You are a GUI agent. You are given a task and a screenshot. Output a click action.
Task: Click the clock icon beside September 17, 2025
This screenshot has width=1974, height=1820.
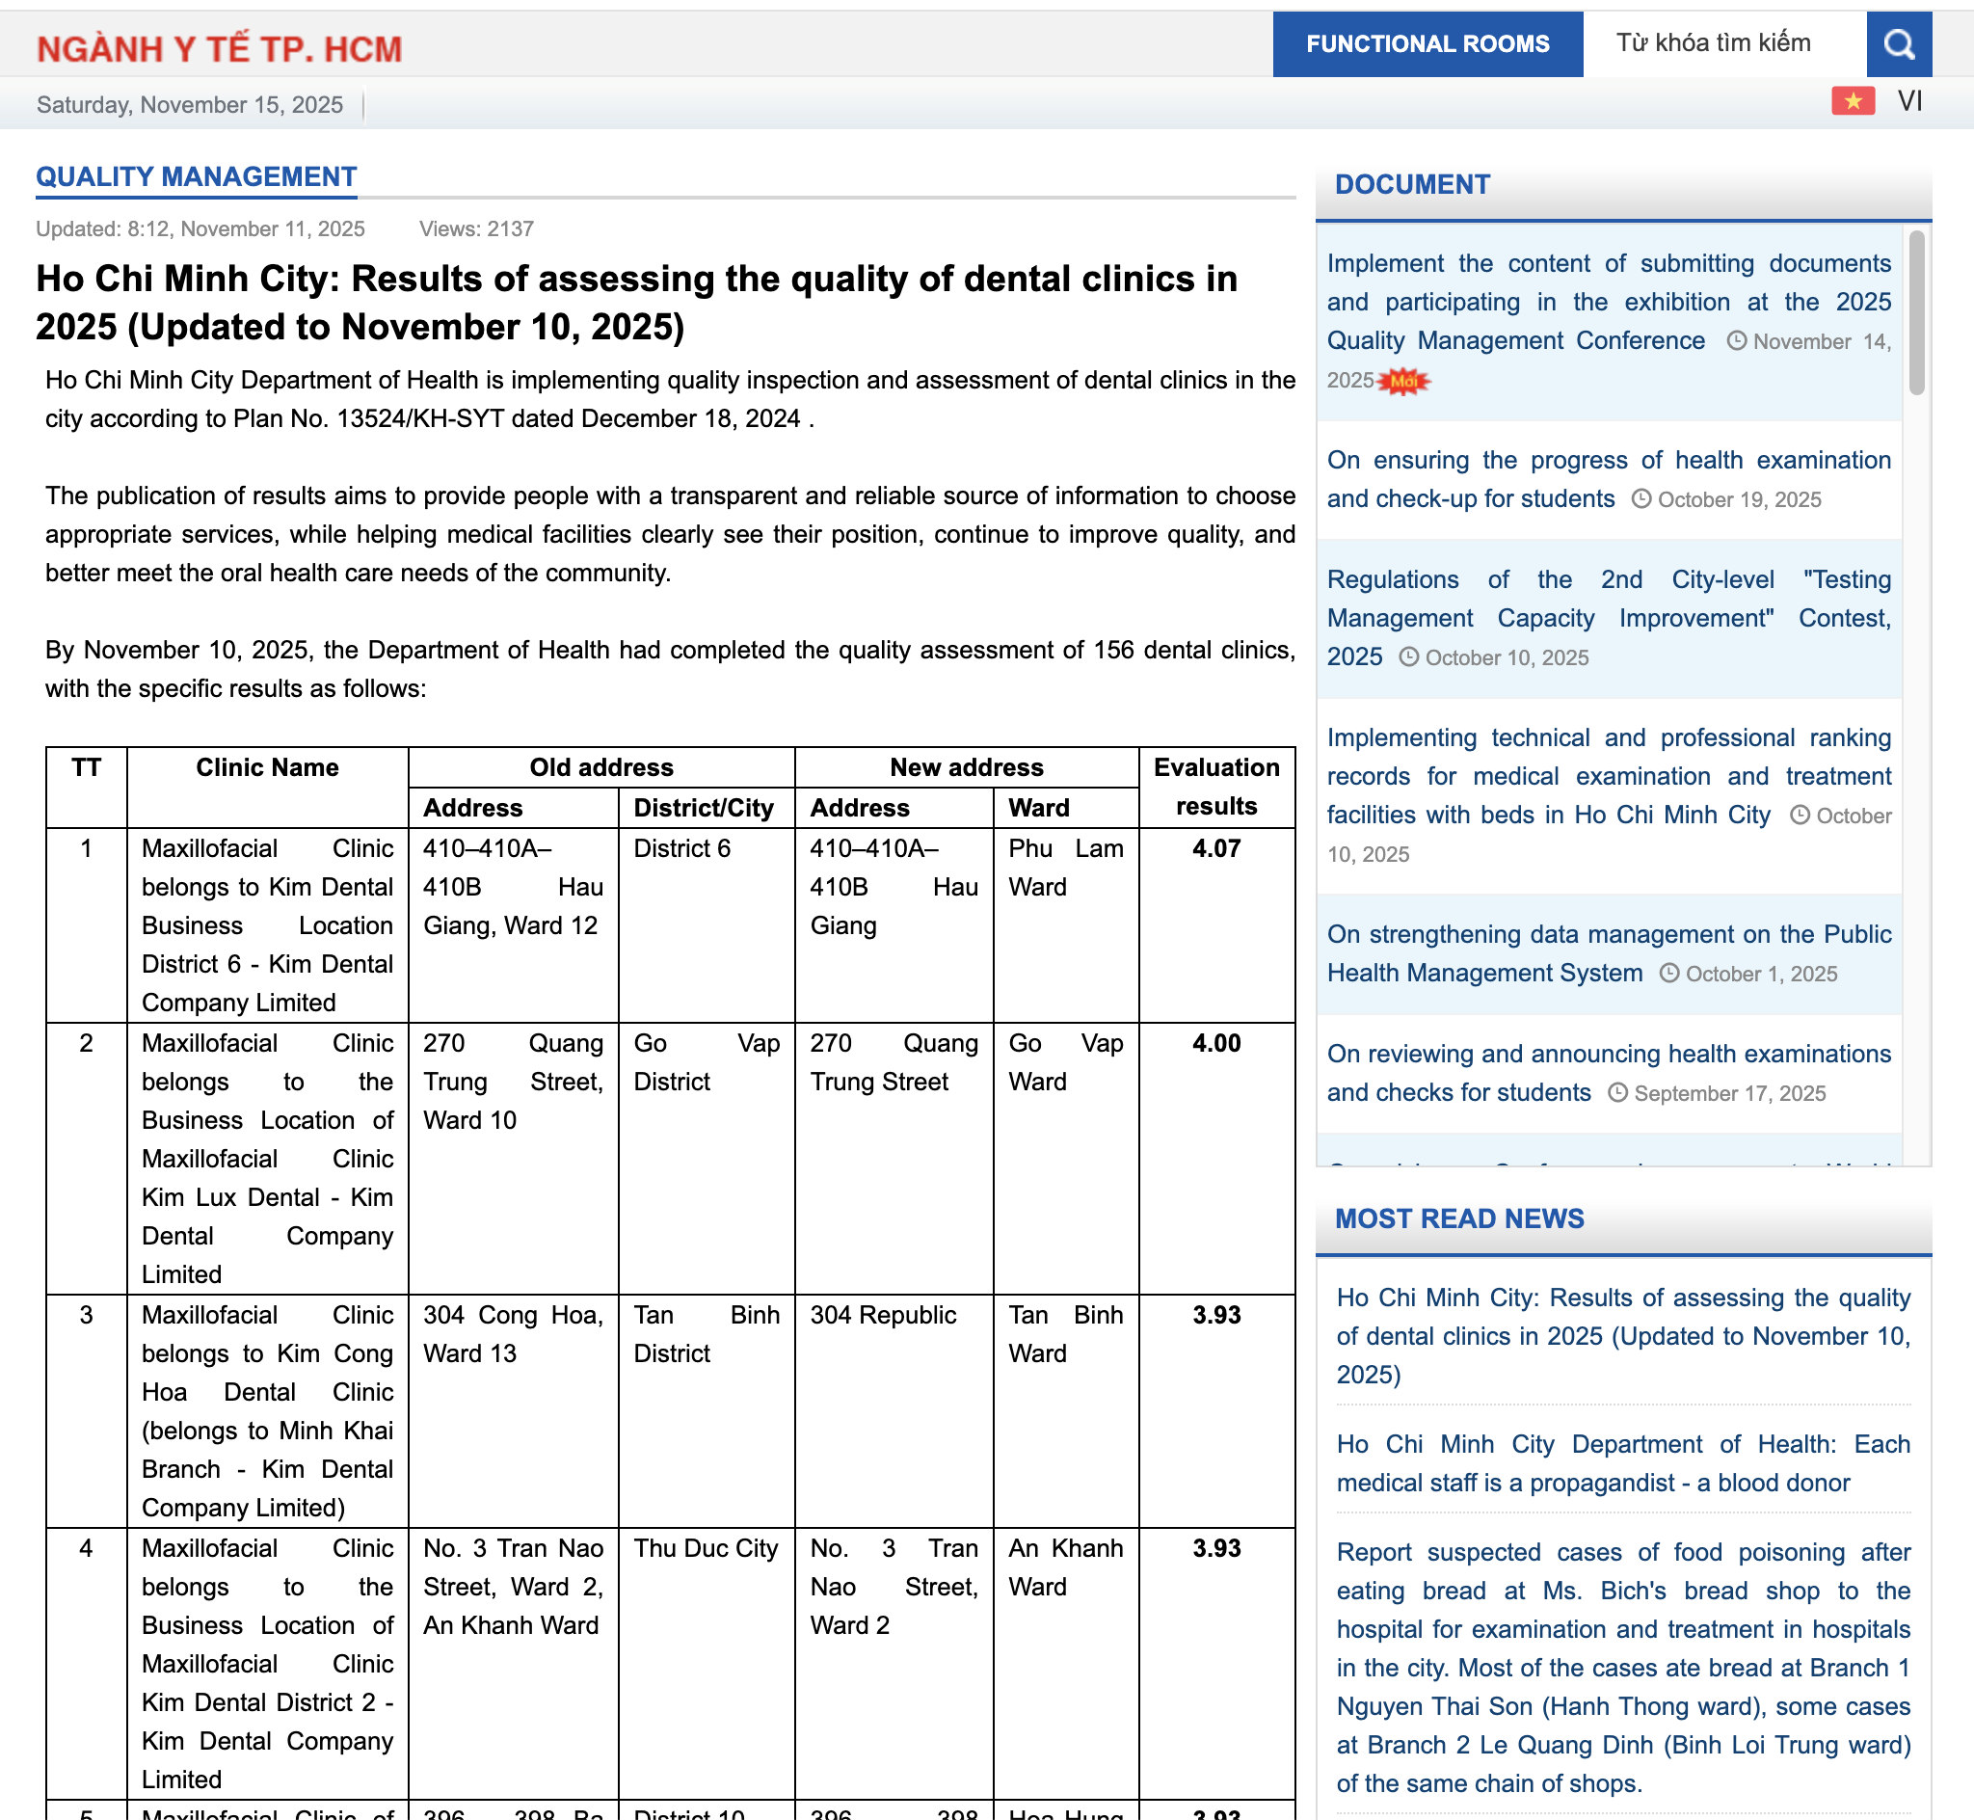(x=1617, y=1093)
